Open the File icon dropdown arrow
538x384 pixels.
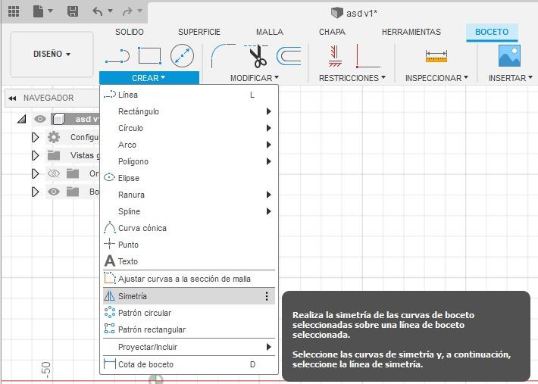coord(51,11)
